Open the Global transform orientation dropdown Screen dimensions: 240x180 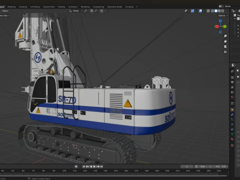tap(76, 11)
